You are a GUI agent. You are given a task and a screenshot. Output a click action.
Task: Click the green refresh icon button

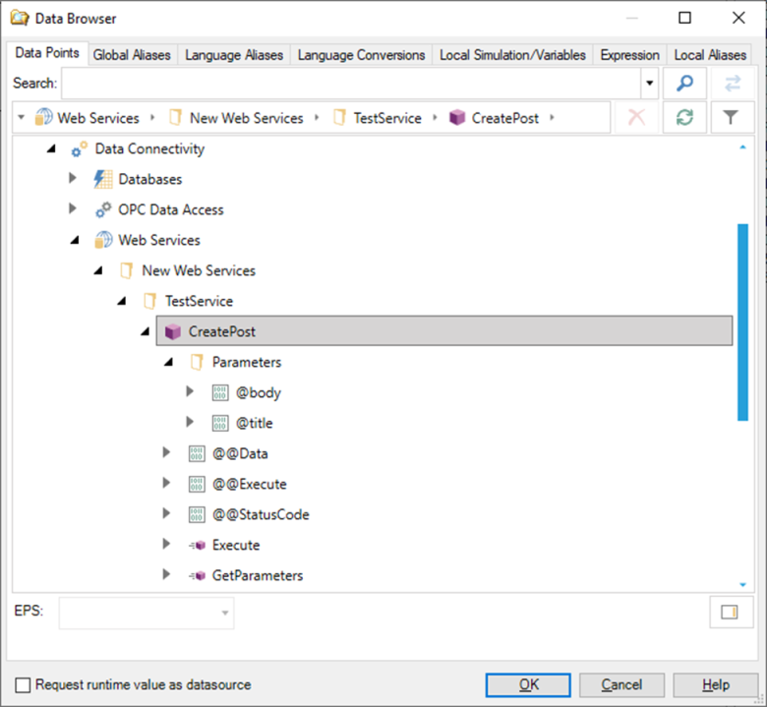point(684,118)
